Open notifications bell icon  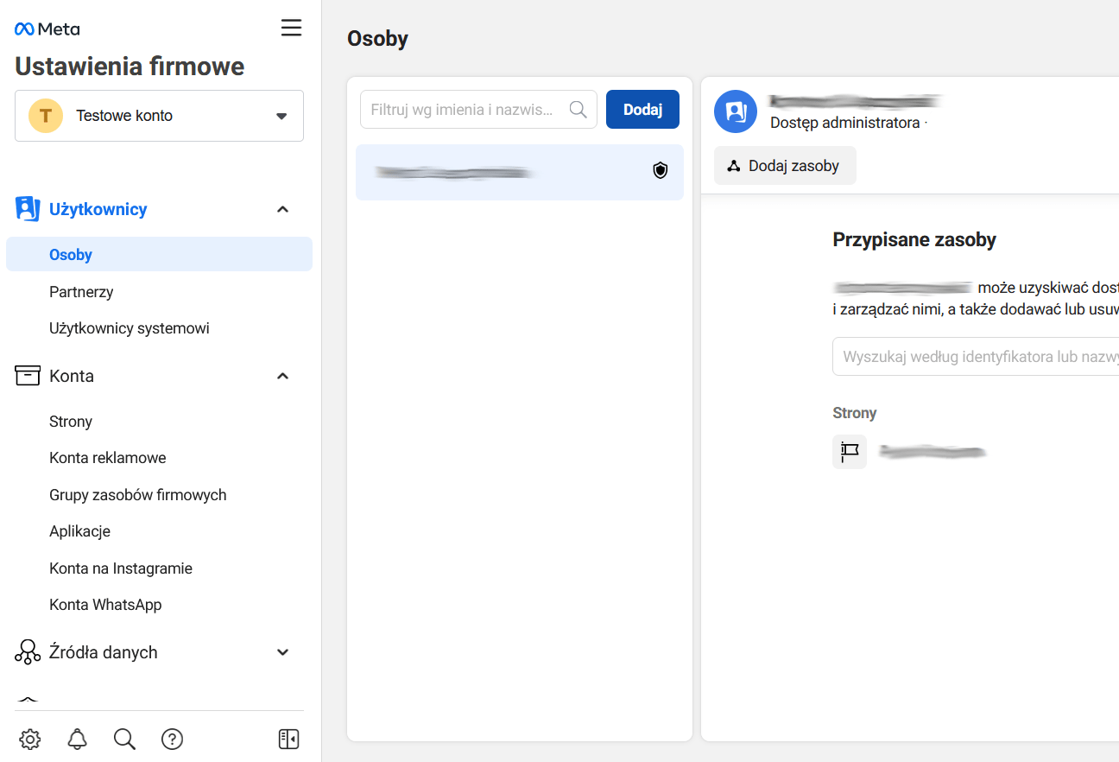(x=78, y=739)
